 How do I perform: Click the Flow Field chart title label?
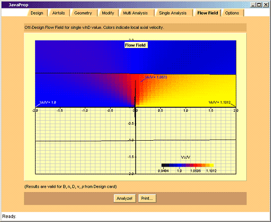pyautogui.click(x=135, y=45)
